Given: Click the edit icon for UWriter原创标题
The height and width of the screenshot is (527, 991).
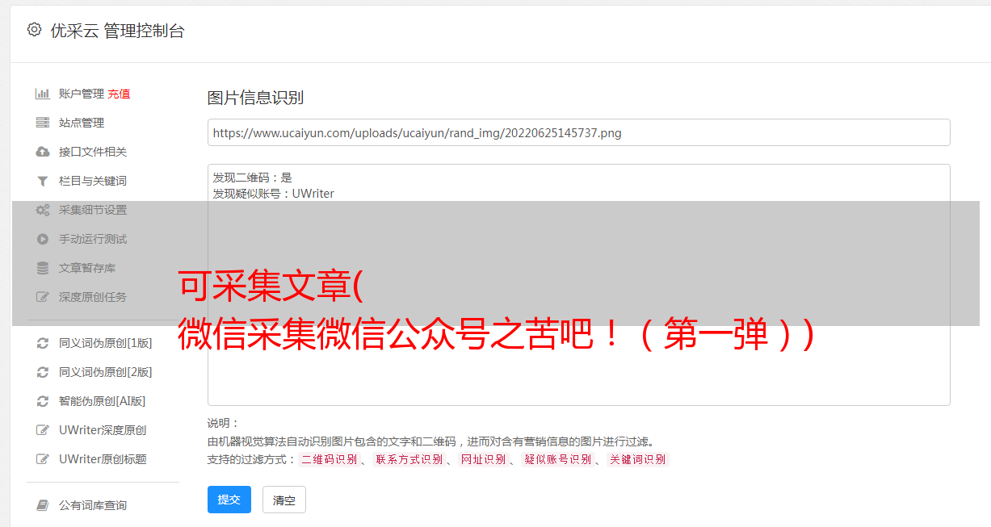Looking at the screenshot, I should tap(43, 459).
